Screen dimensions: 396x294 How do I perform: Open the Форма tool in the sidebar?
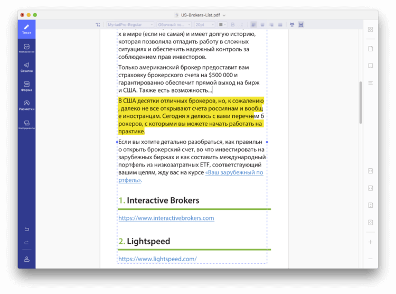click(x=26, y=86)
